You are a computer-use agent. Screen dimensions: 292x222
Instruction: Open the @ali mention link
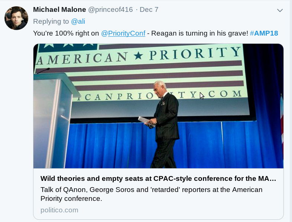coord(78,21)
